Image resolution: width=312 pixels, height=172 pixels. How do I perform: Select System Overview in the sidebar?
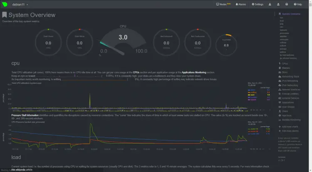(291, 14)
